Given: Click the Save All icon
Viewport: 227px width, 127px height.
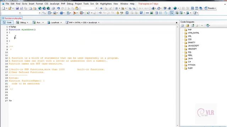Looking at the screenshot, I should 21,8.
